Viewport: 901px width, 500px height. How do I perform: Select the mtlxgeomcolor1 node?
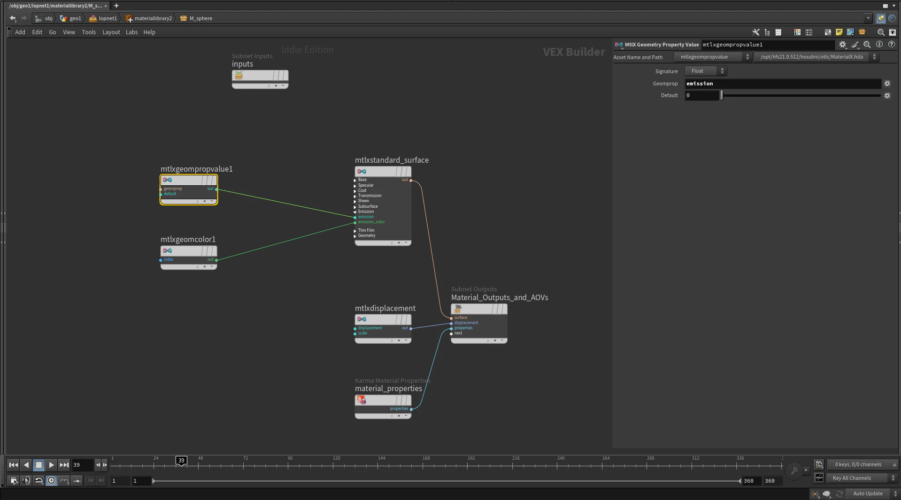pos(189,257)
